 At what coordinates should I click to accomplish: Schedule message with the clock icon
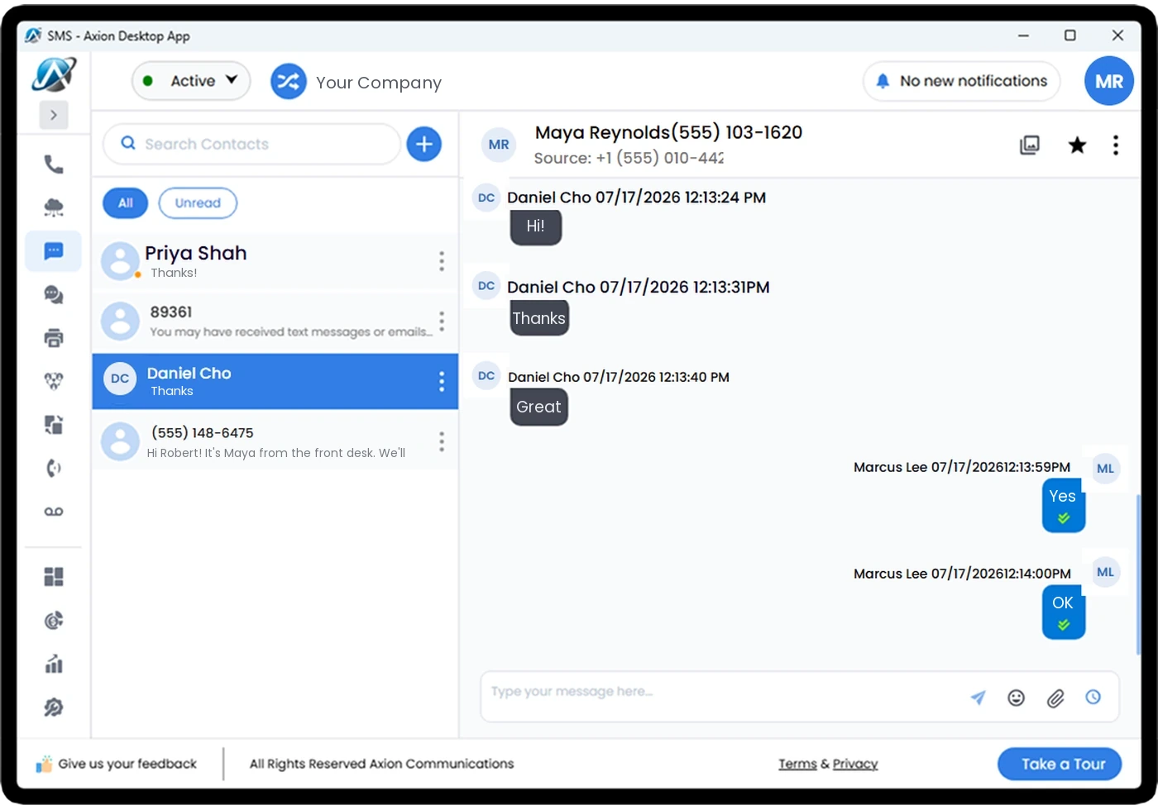click(x=1093, y=697)
